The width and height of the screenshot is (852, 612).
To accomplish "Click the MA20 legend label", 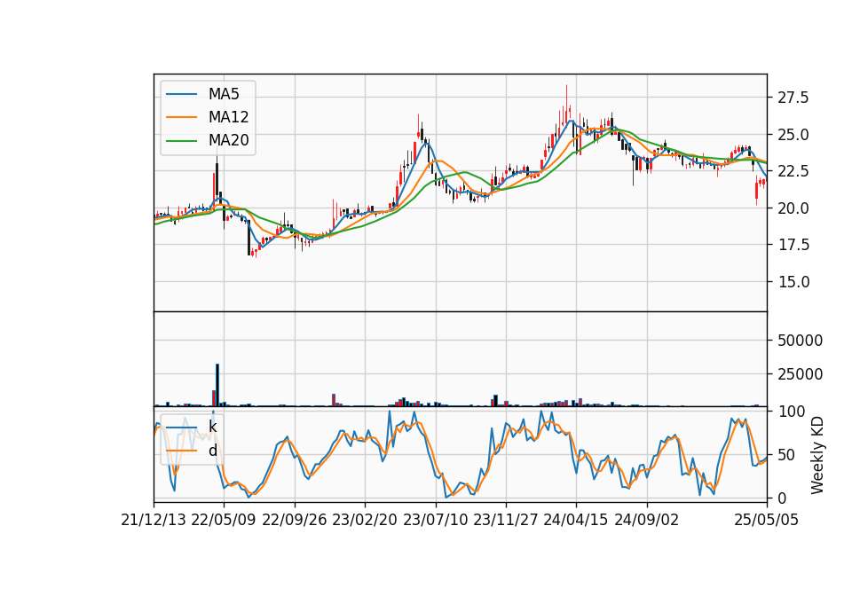I will click(228, 140).
